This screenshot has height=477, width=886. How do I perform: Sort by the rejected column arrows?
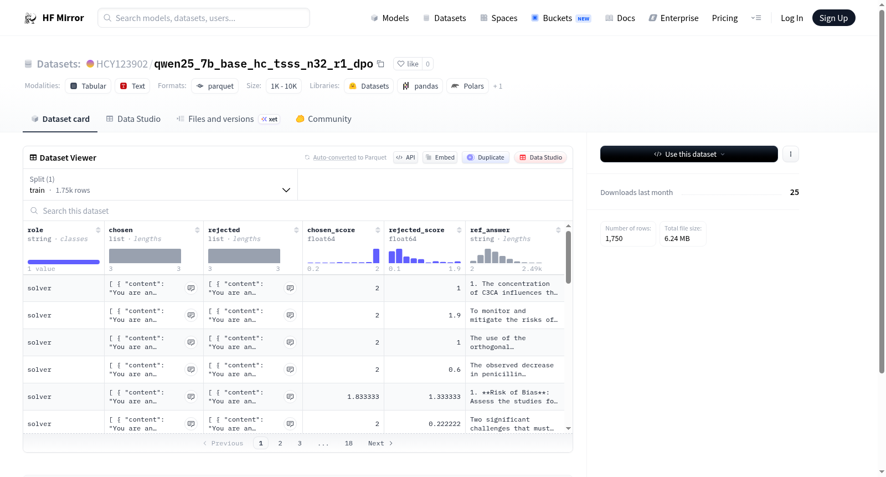[296, 230]
